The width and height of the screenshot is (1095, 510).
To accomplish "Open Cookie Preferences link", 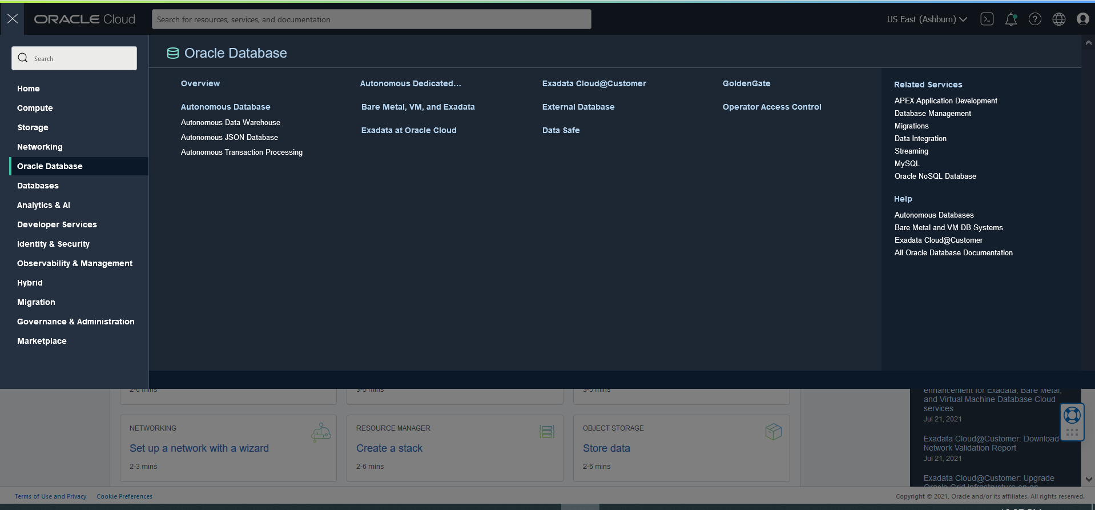I will tap(124, 496).
